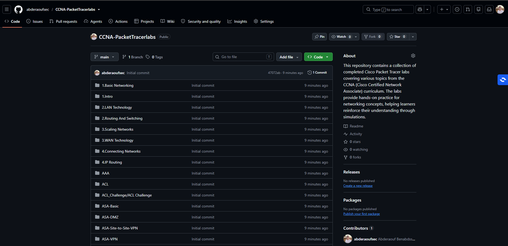Viewport: 508px width, 246px height.
Task: Go to GitHub home via Octocat logo
Action: coord(19,9)
